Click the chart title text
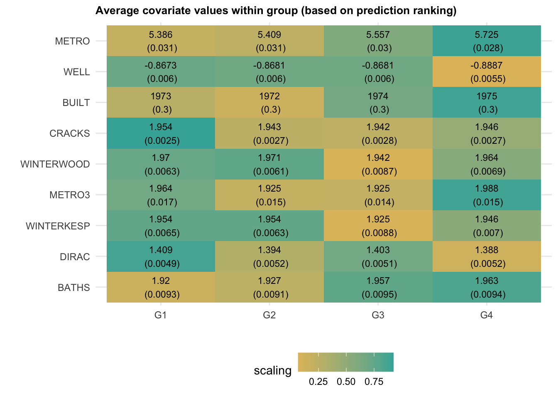 tap(276, 10)
